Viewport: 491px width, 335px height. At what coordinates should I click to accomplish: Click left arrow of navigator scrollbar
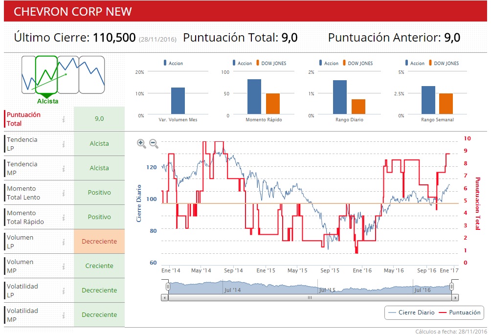pyautogui.click(x=164, y=298)
